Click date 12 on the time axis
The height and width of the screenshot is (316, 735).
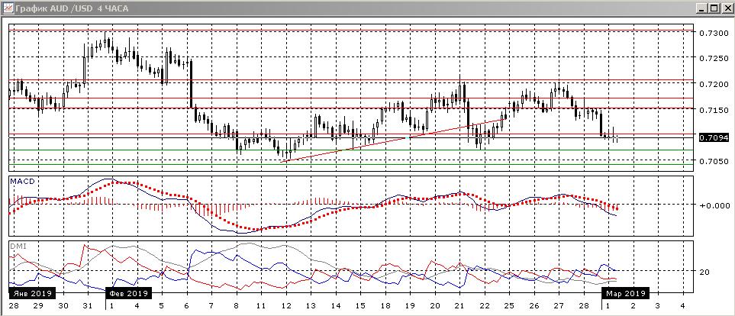pyautogui.click(x=286, y=305)
